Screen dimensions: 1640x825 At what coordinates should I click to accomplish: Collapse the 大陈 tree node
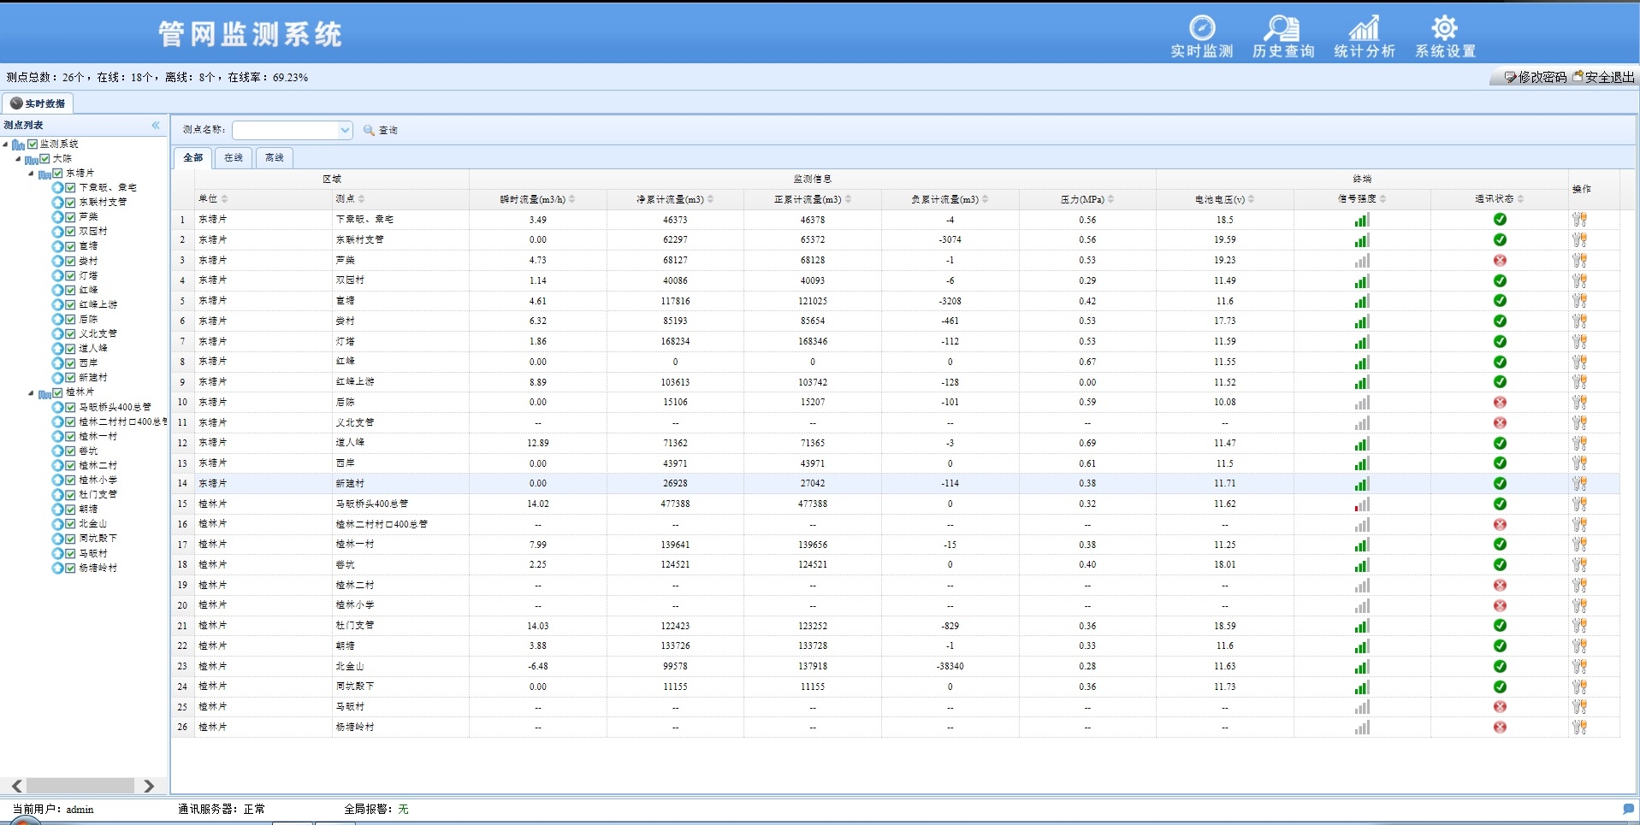(x=19, y=159)
